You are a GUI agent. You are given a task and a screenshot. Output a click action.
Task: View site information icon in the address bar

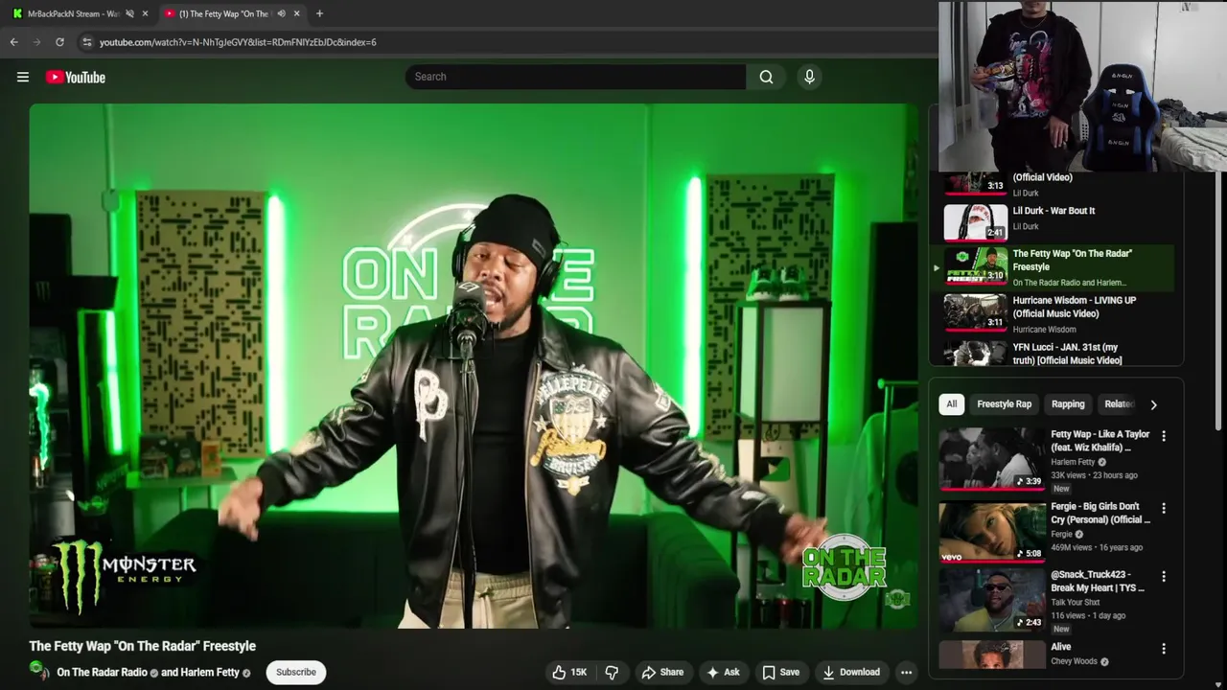tap(87, 42)
